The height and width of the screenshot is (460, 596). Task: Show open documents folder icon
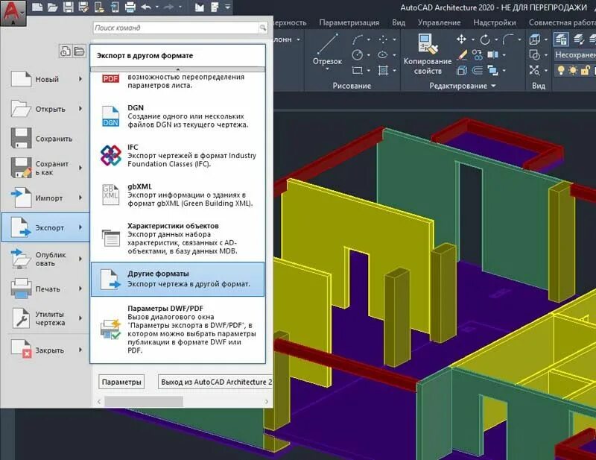(x=79, y=51)
